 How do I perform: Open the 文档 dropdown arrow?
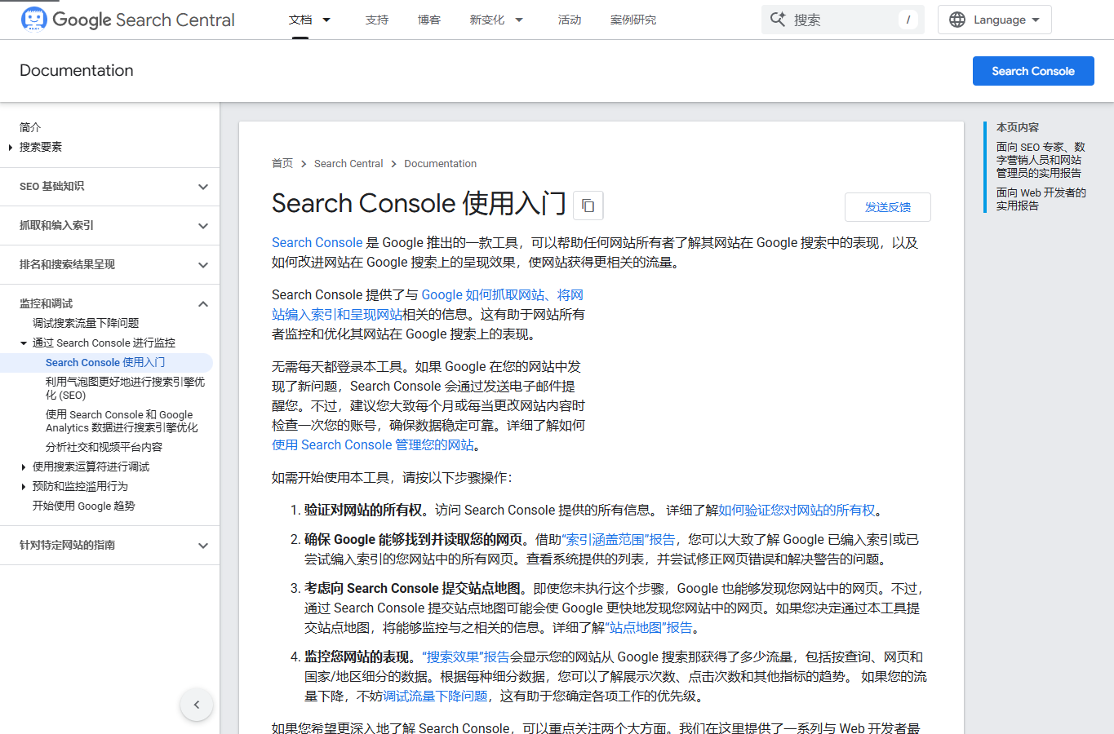point(326,20)
